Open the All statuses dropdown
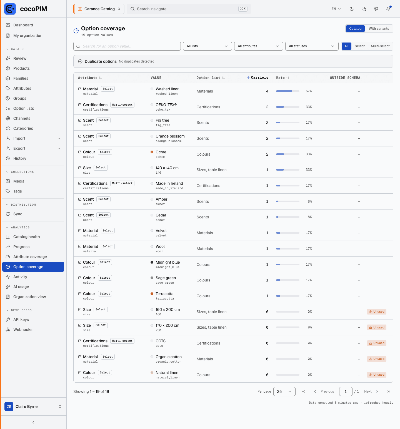Viewport: 400px width, 429px height. coord(312,46)
